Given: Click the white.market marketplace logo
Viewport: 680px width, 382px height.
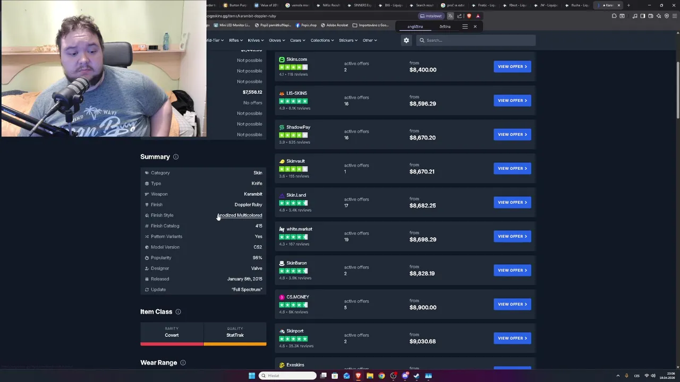Looking at the screenshot, I should pyautogui.click(x=282, y=229).
